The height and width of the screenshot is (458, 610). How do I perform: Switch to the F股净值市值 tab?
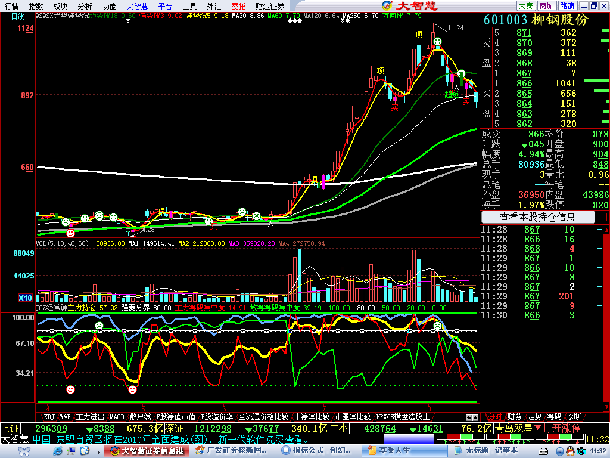coord(176,417)
